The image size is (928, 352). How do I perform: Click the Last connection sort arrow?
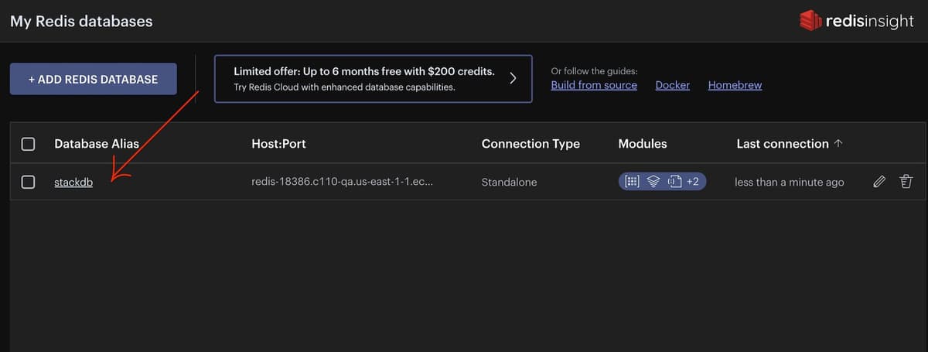pos(839,144)
